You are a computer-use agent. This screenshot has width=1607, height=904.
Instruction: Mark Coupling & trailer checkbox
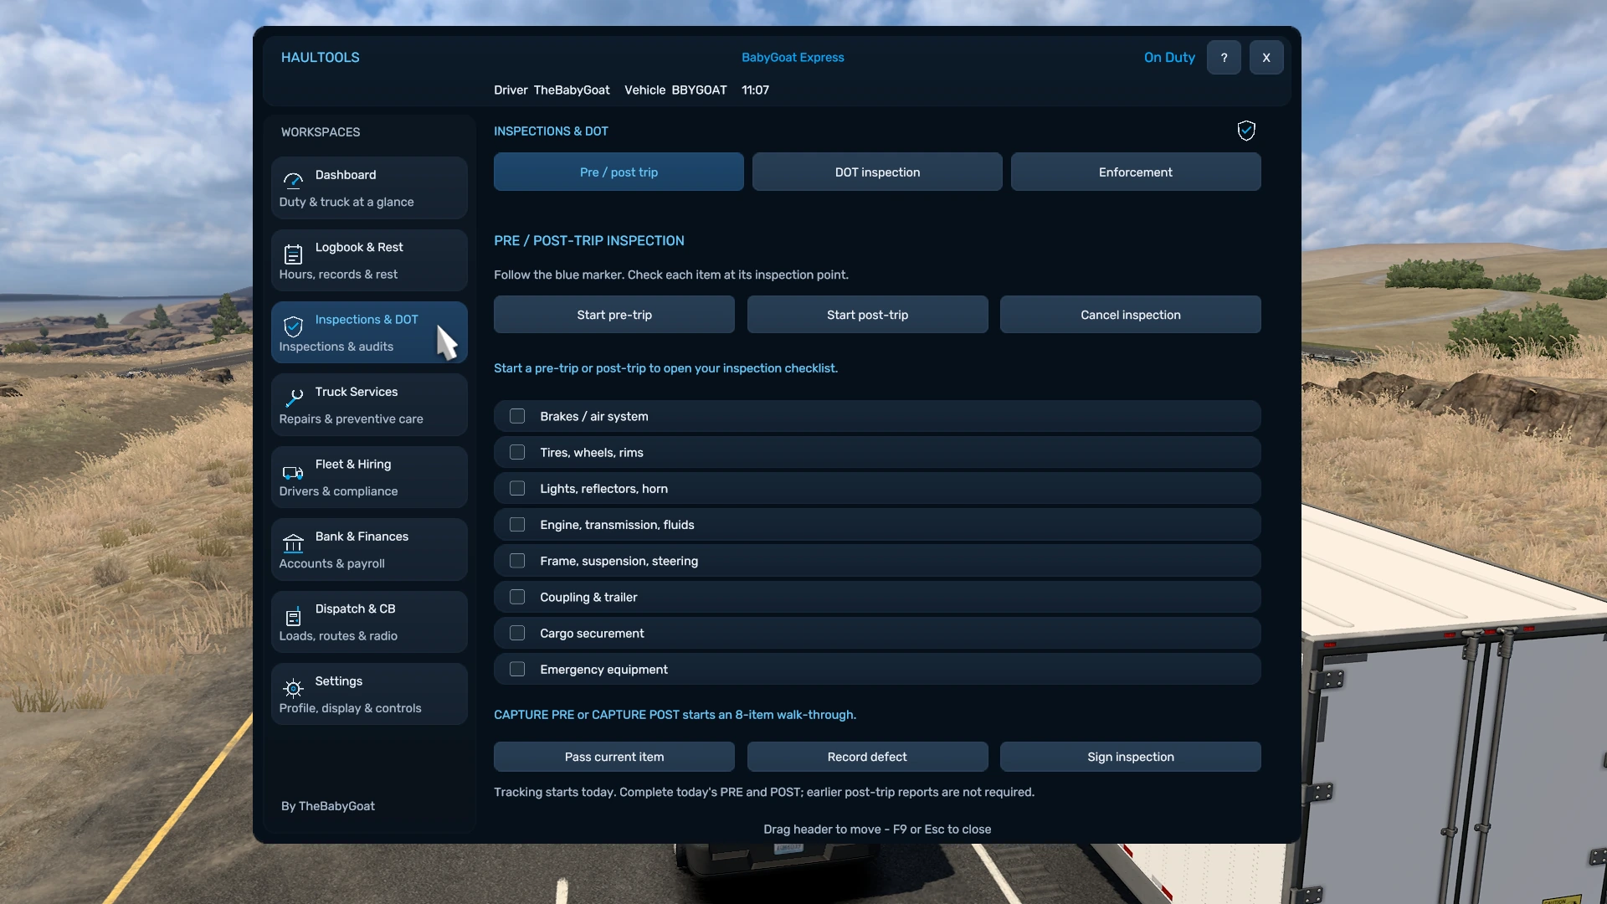coord(517,597)
